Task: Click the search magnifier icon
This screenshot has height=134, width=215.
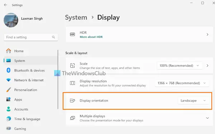Action: 53,37
